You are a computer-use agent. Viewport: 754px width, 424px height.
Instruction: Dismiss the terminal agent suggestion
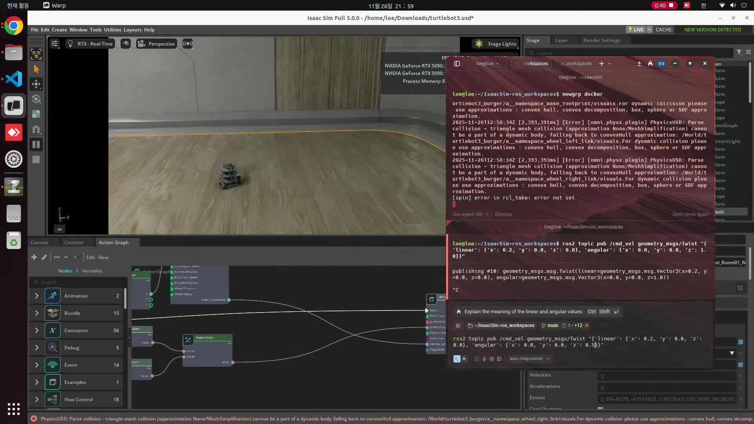[x=503, y=214]
